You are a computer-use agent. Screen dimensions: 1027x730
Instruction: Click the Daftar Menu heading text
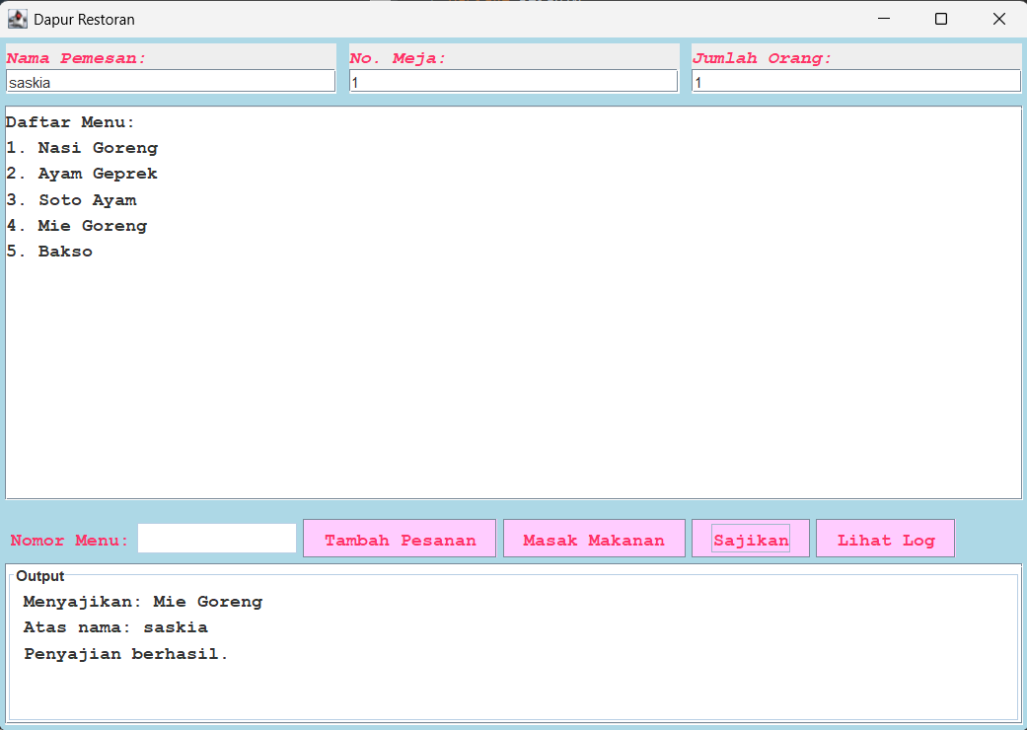point(70,122)
